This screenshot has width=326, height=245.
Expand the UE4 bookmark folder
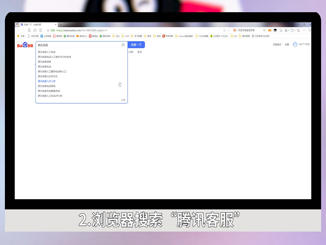126,36
